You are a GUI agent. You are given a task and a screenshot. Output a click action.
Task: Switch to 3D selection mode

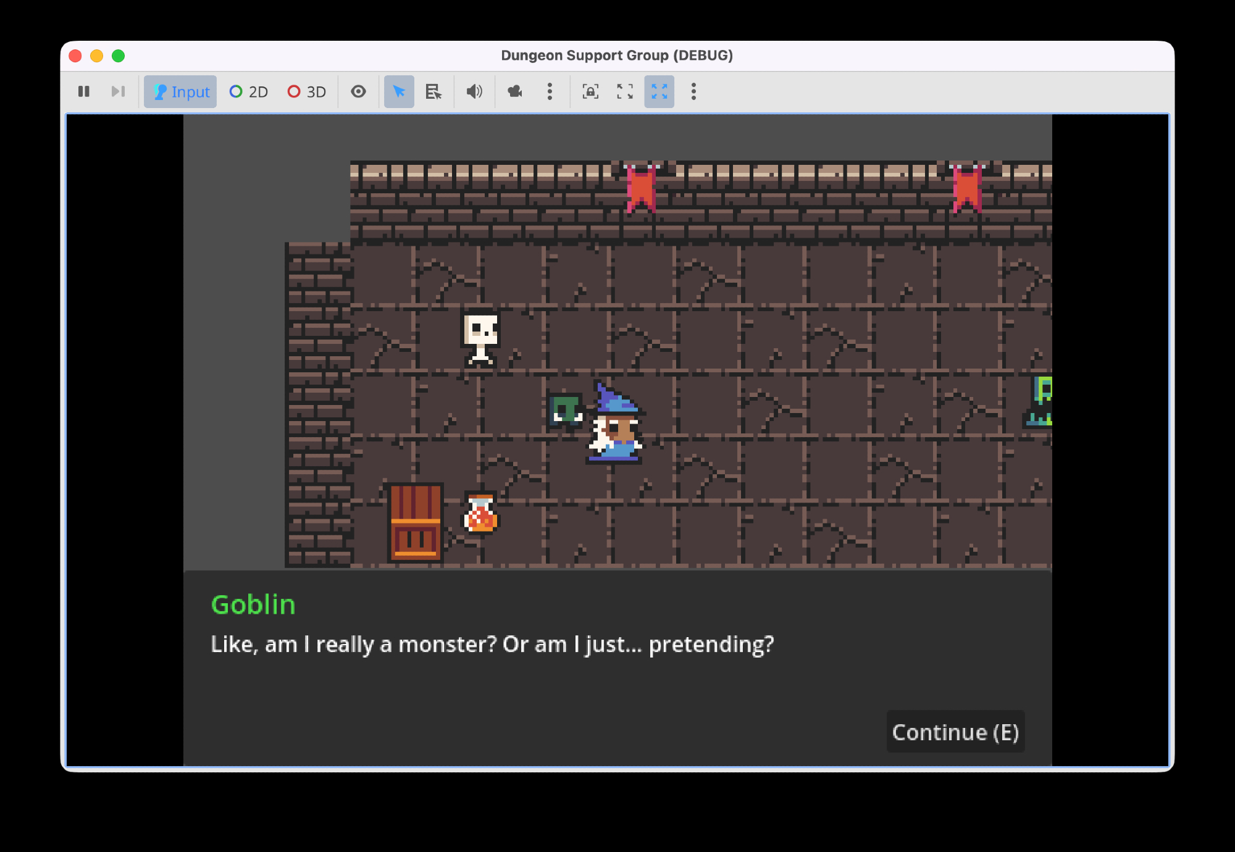pos(306,91)
